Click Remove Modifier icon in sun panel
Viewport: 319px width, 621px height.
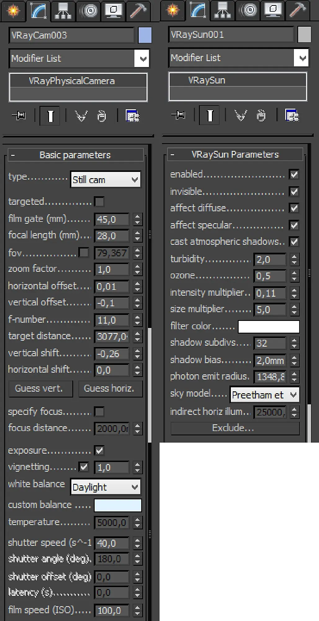(x=261, y=115)
